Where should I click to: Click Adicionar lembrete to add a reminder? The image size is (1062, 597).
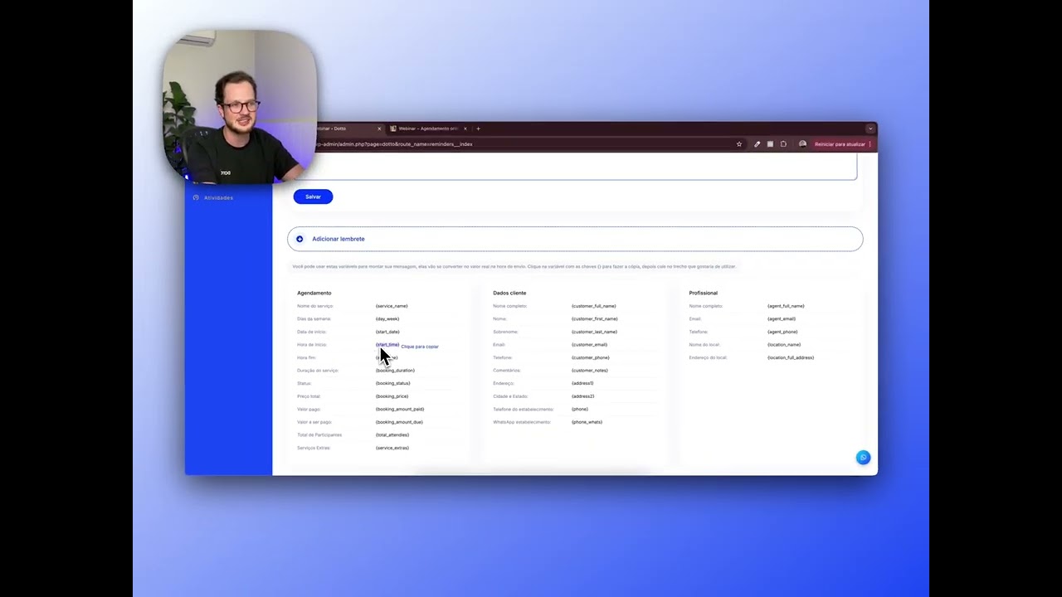(575, 239)
